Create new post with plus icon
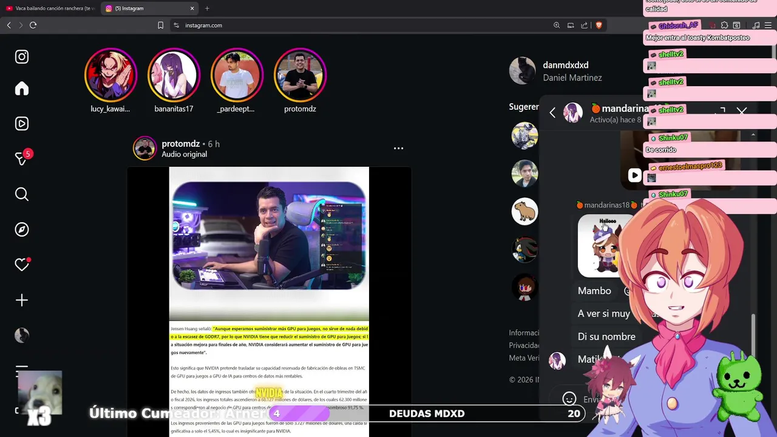This screenshot has height=437, width=777. coord(22,300)
